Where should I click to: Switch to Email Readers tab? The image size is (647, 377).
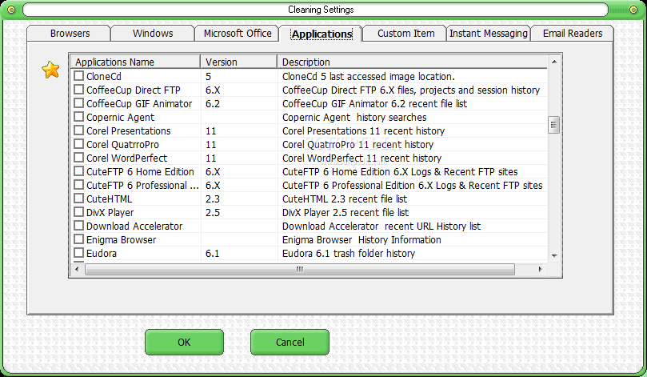pyautogui.click(x=573, y=34)
